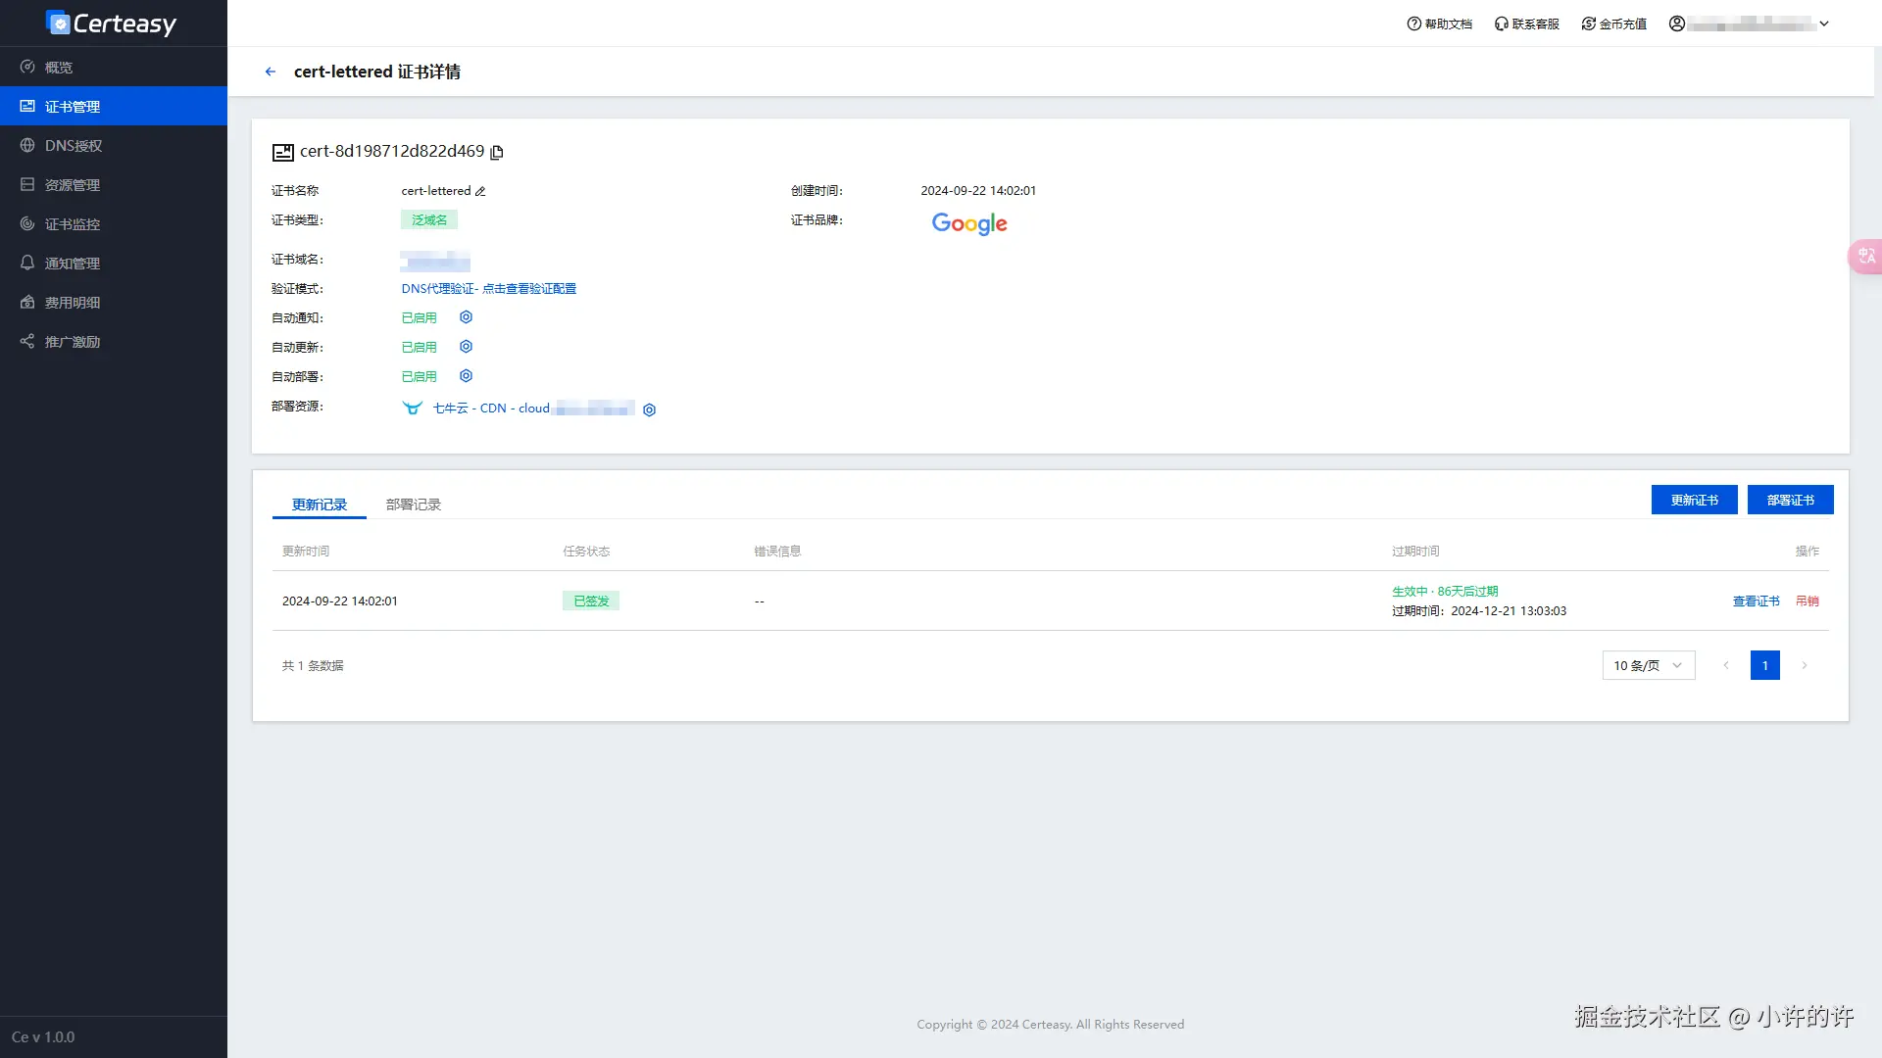Viewport: 1882px width, 1058px height.
Task: Toggle 已启用 status for 自动部署
Action: (x=419, y=375)
